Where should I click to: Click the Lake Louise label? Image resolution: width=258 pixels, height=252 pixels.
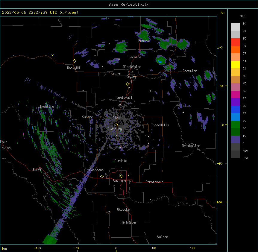pos(5,145)
